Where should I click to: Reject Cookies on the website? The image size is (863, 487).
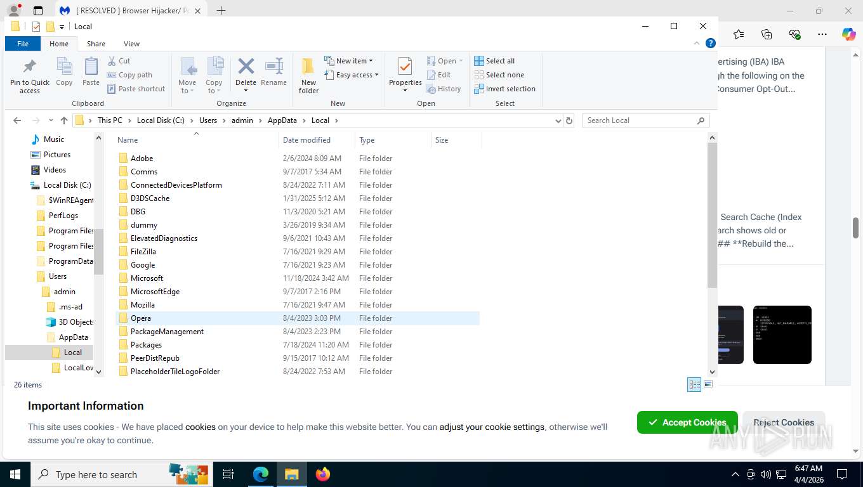[784, 422]
